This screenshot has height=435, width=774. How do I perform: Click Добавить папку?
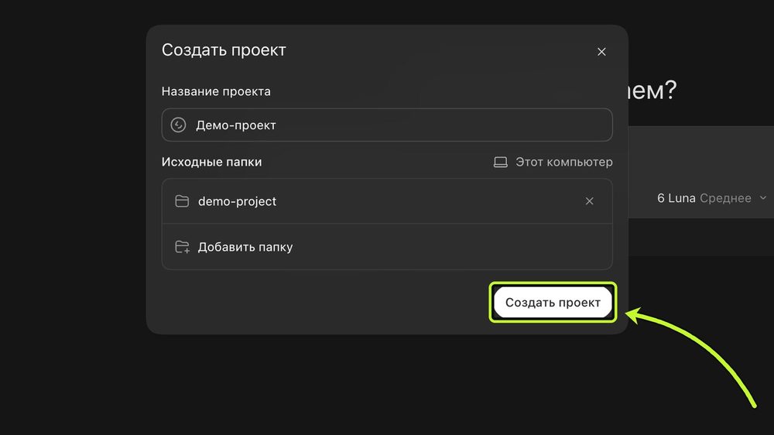(x=387, y=247)
